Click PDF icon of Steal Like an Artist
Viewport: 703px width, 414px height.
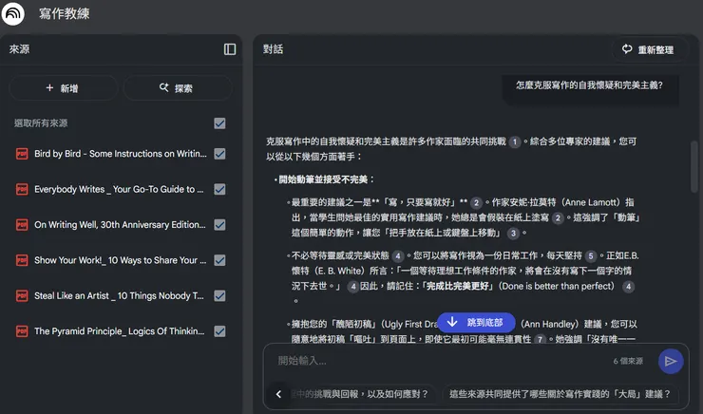[22, 295]
